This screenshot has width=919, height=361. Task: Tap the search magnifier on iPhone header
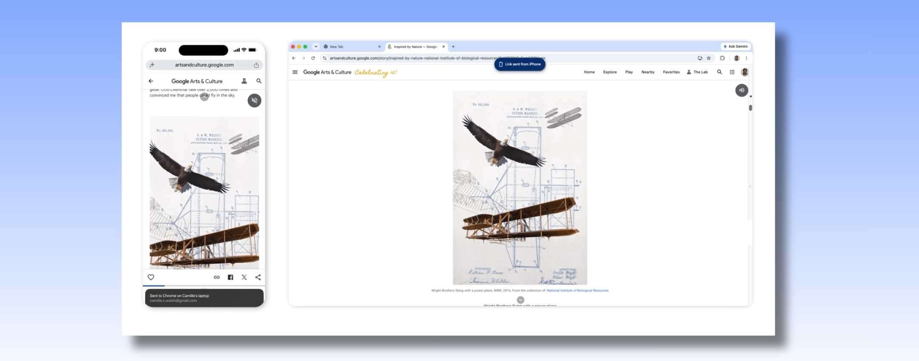click(x=259, y=81)
